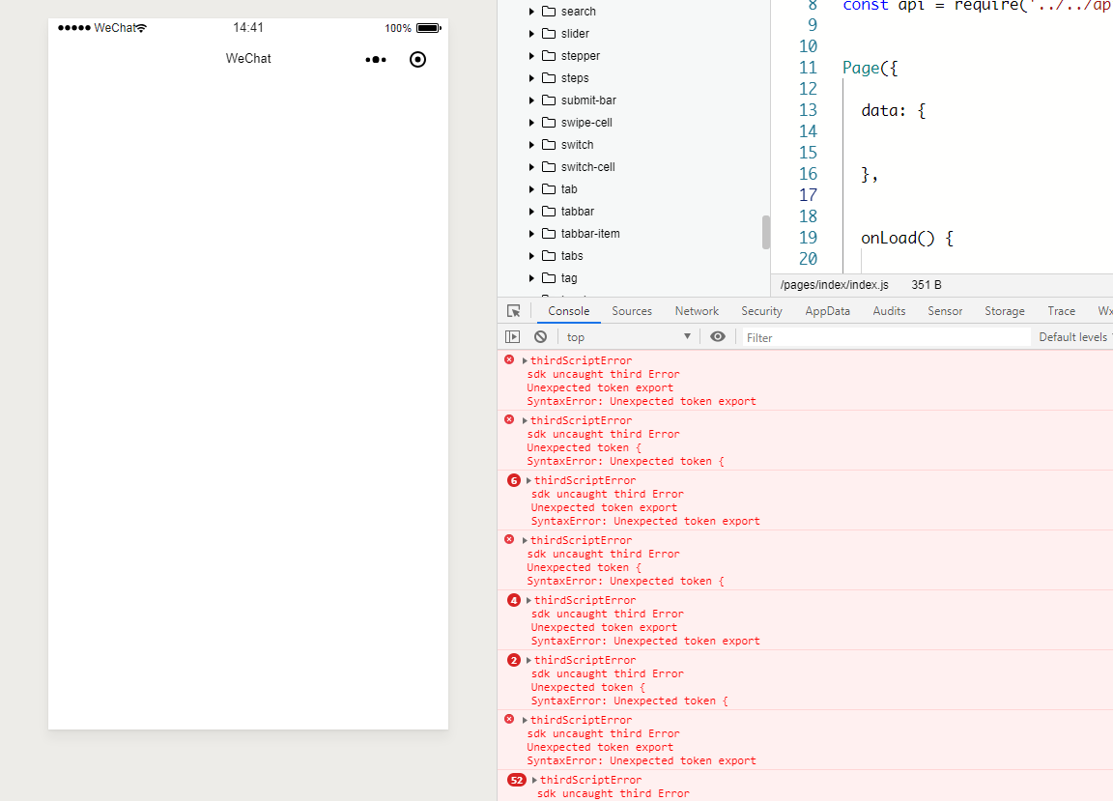Expand the thirdScriptError entry repeated 2 times
Image resolution: width=1113 pixels, height=801 pixels.
coord(528,660)
